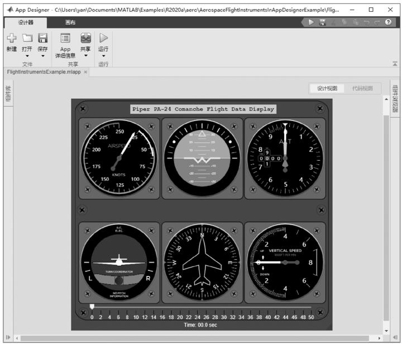Expand the Component Library (组件库) side panel
402x344 pixels.
[x=8, y=94]
